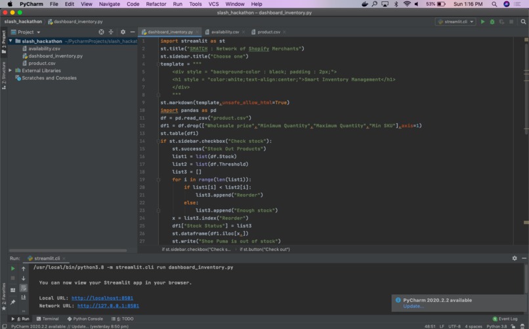Click the 48:51 caret position indicator
This screenshot has height=329, width=529.
(430, 326)
